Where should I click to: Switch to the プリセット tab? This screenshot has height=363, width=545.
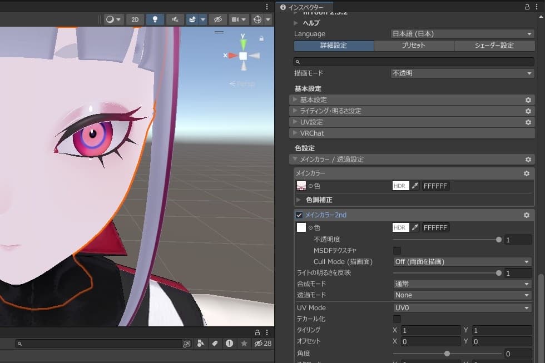(414, 46)
